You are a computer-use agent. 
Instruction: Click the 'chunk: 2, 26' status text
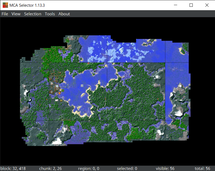50,168
